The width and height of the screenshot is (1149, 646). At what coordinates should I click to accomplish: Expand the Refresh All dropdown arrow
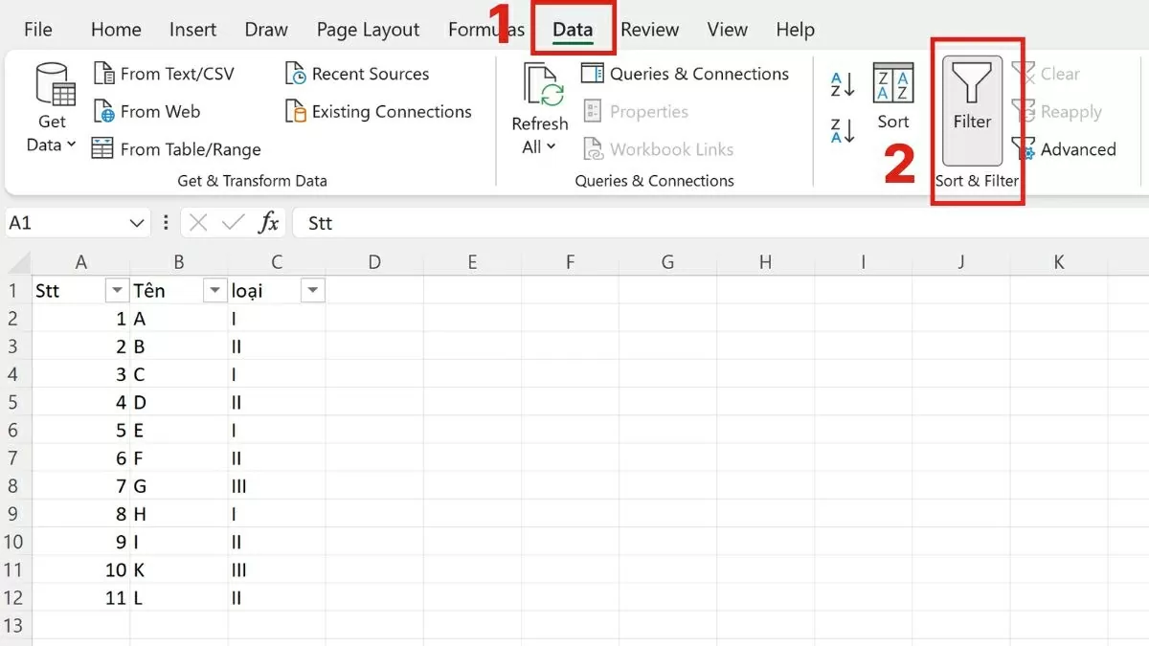pos(550,145)
